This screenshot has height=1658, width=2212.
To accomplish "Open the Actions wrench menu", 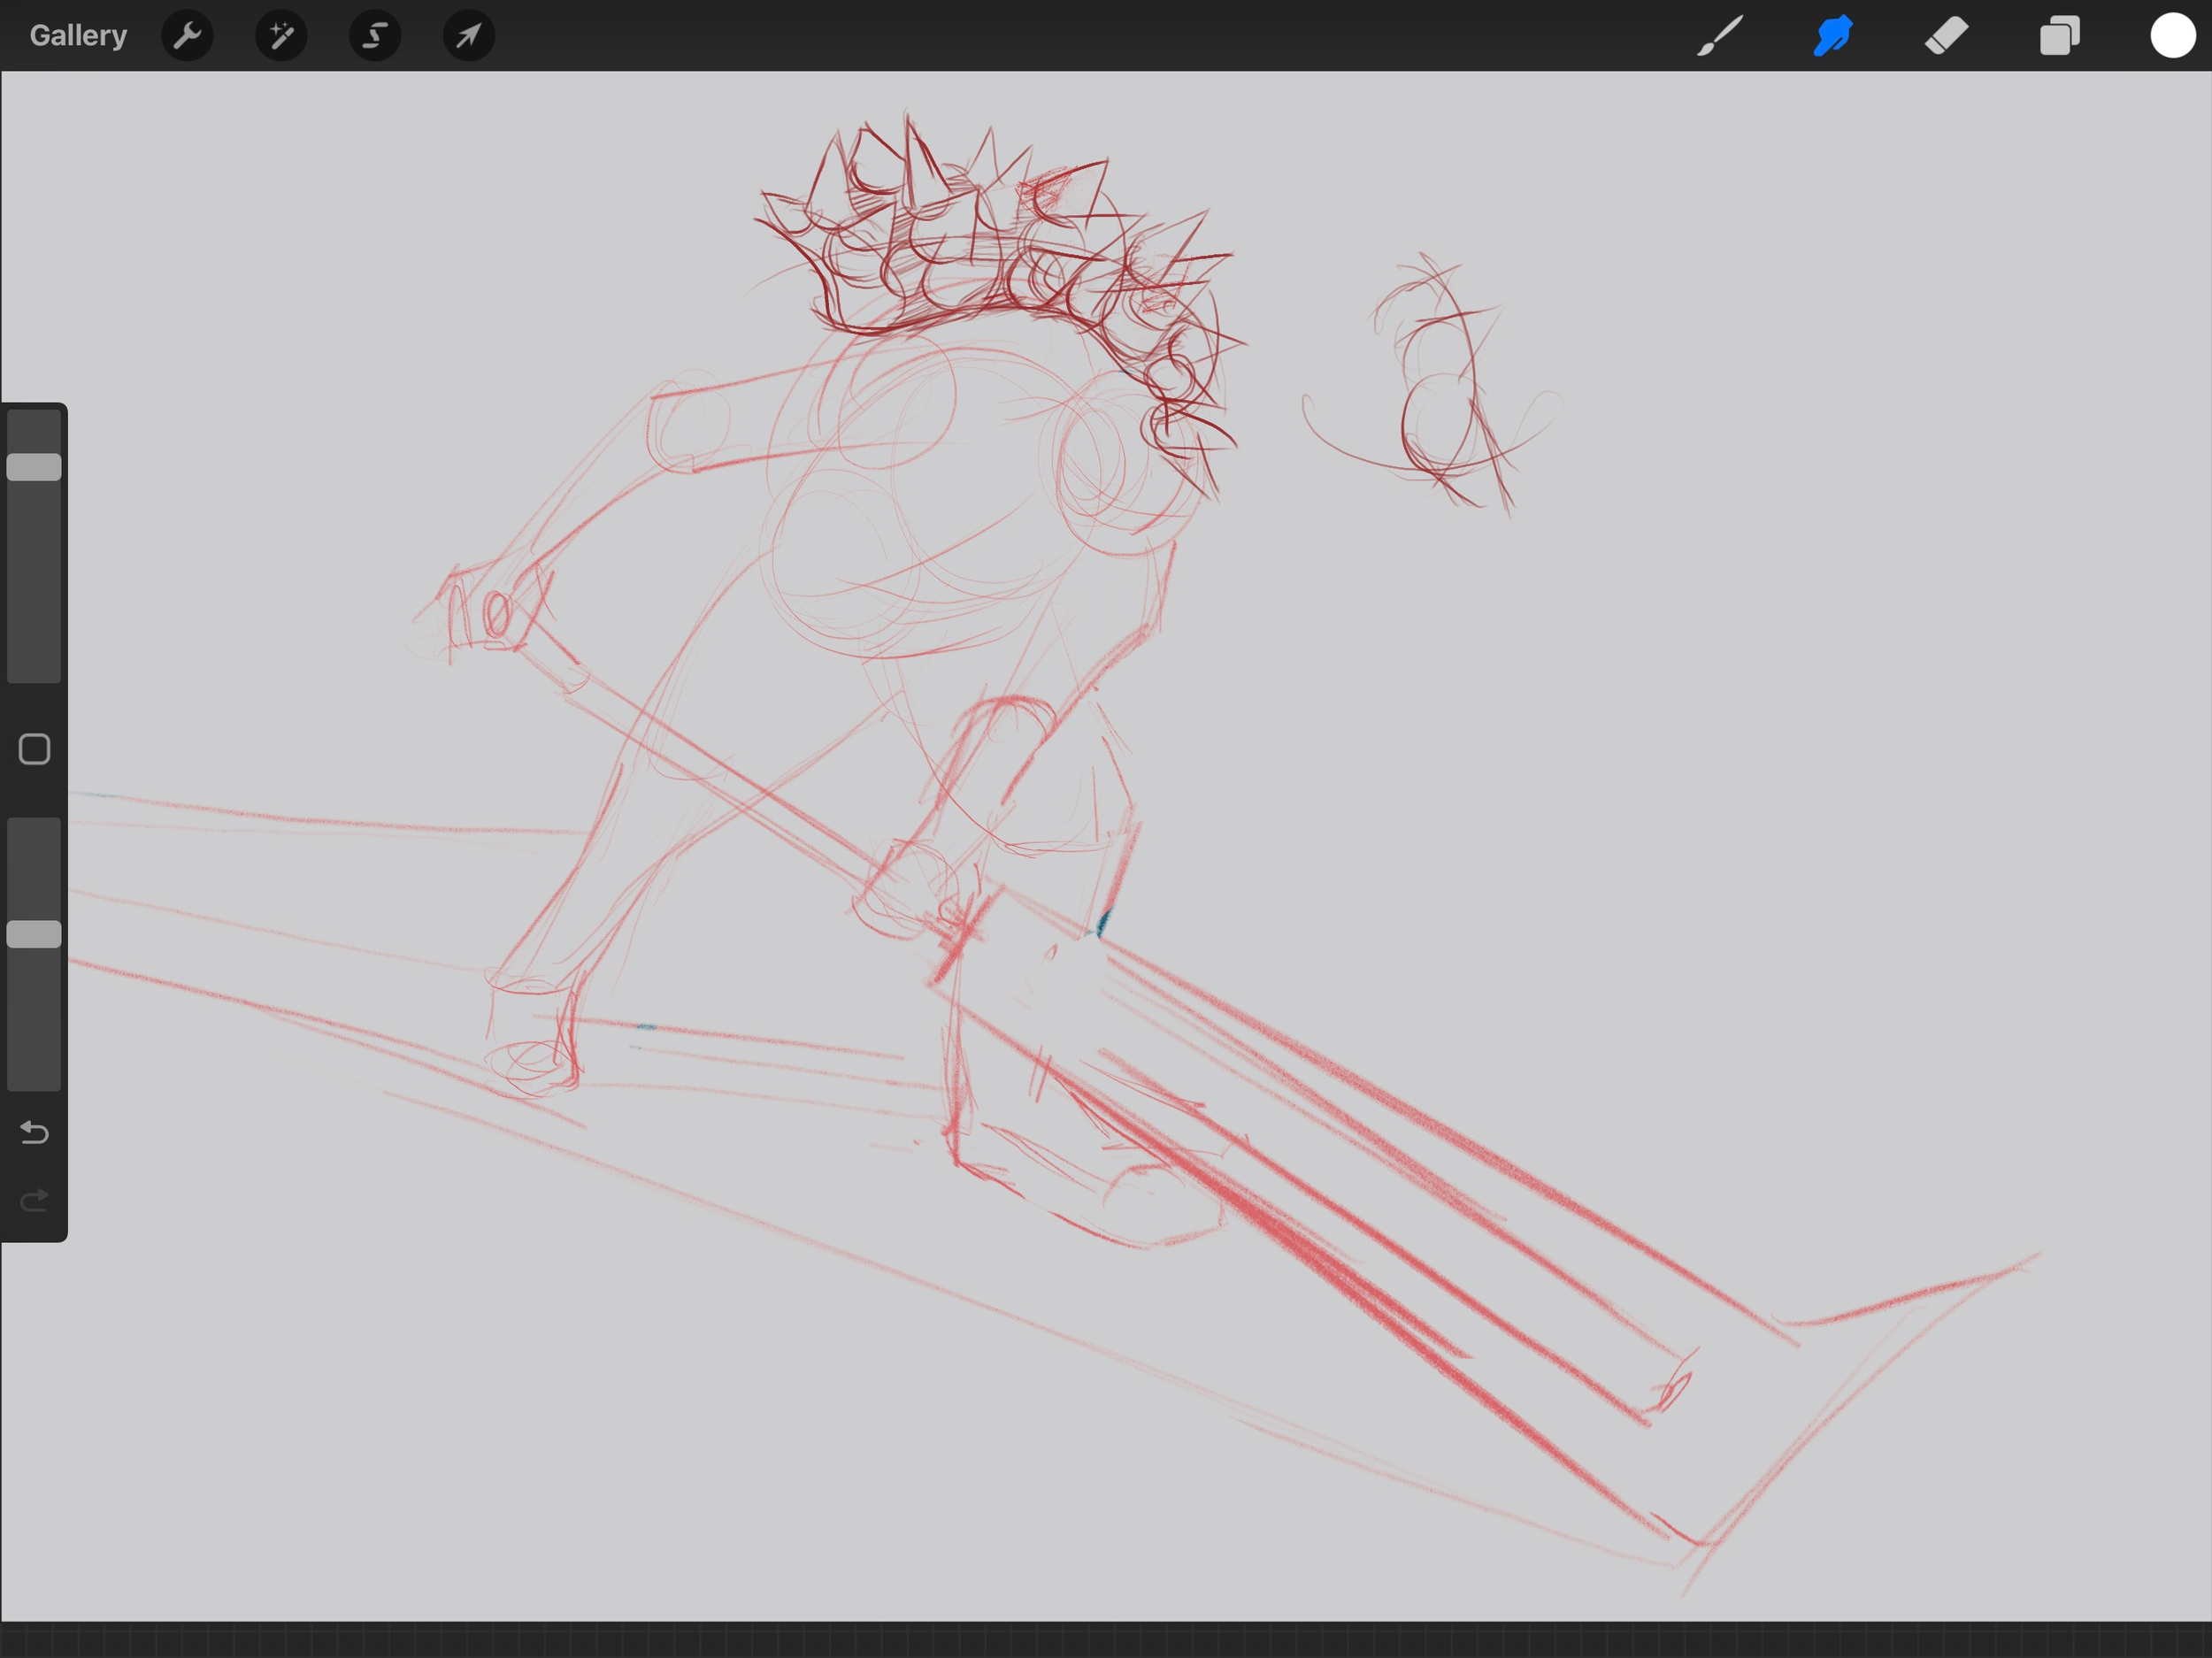I will pyautogui.click(x=187, y=36).
